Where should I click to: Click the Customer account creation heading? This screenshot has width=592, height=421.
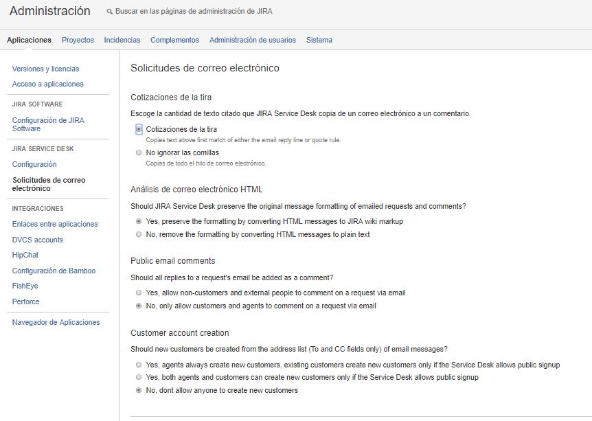tap(180, 333)
